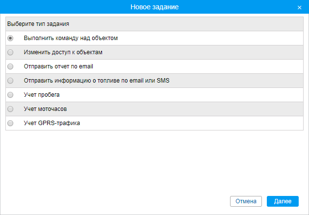309x215 pixels.
Task: Click the 'Отправить отчет по email' label text
Action: click(x=58, y=66)
